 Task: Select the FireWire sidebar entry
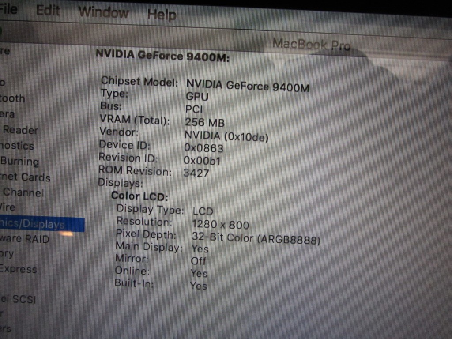(x=8, y=207)
